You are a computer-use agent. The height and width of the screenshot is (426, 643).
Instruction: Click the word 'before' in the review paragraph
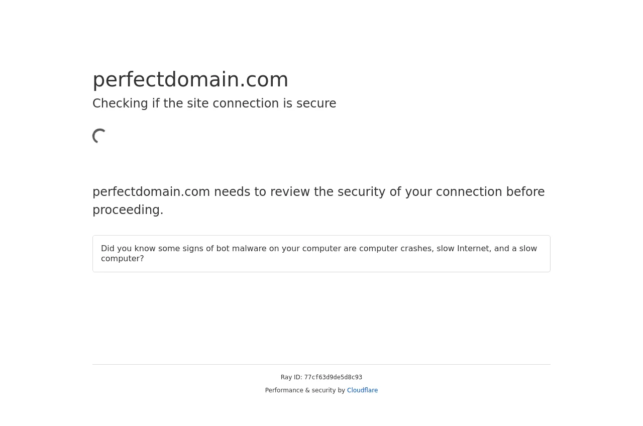525,192
